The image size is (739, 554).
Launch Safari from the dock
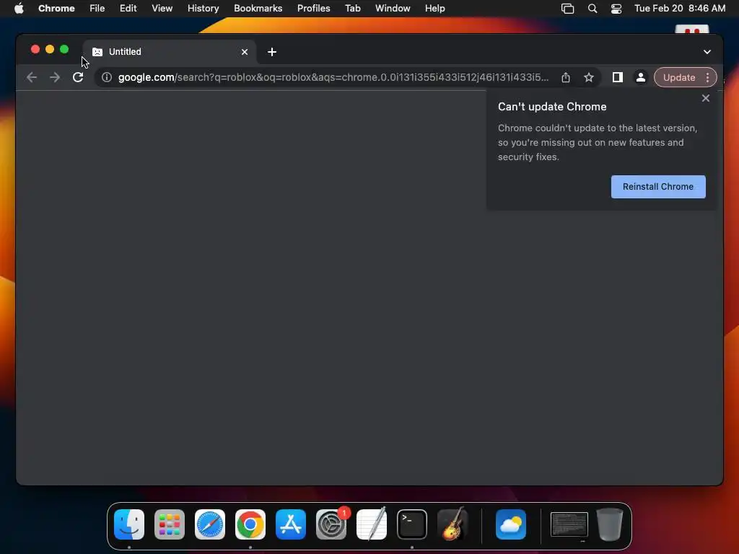click(x=210, y=524)
